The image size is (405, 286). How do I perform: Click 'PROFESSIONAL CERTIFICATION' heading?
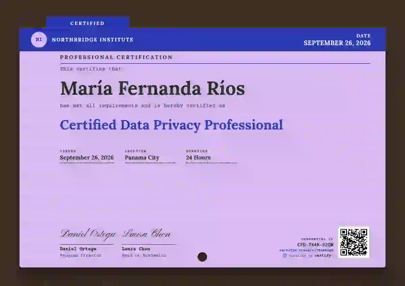[116, 57]
